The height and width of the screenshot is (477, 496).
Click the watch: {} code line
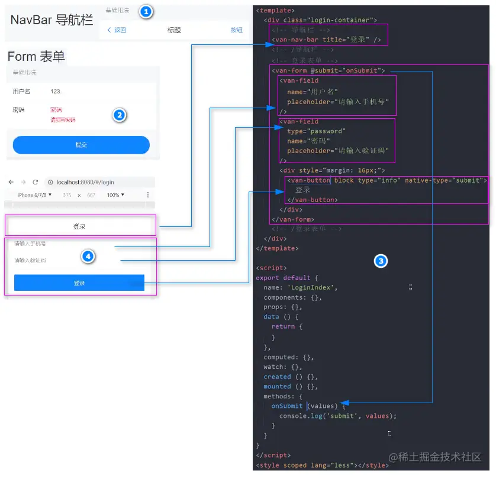coord(283,366)
